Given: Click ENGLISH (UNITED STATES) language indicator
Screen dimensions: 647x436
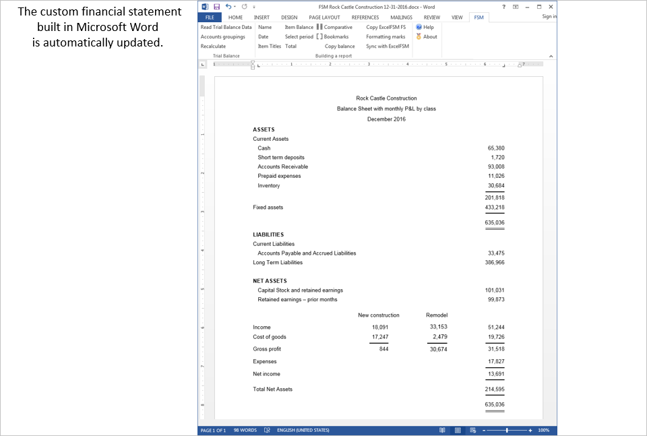Looking at the screenshot, I should pos(303,430).
